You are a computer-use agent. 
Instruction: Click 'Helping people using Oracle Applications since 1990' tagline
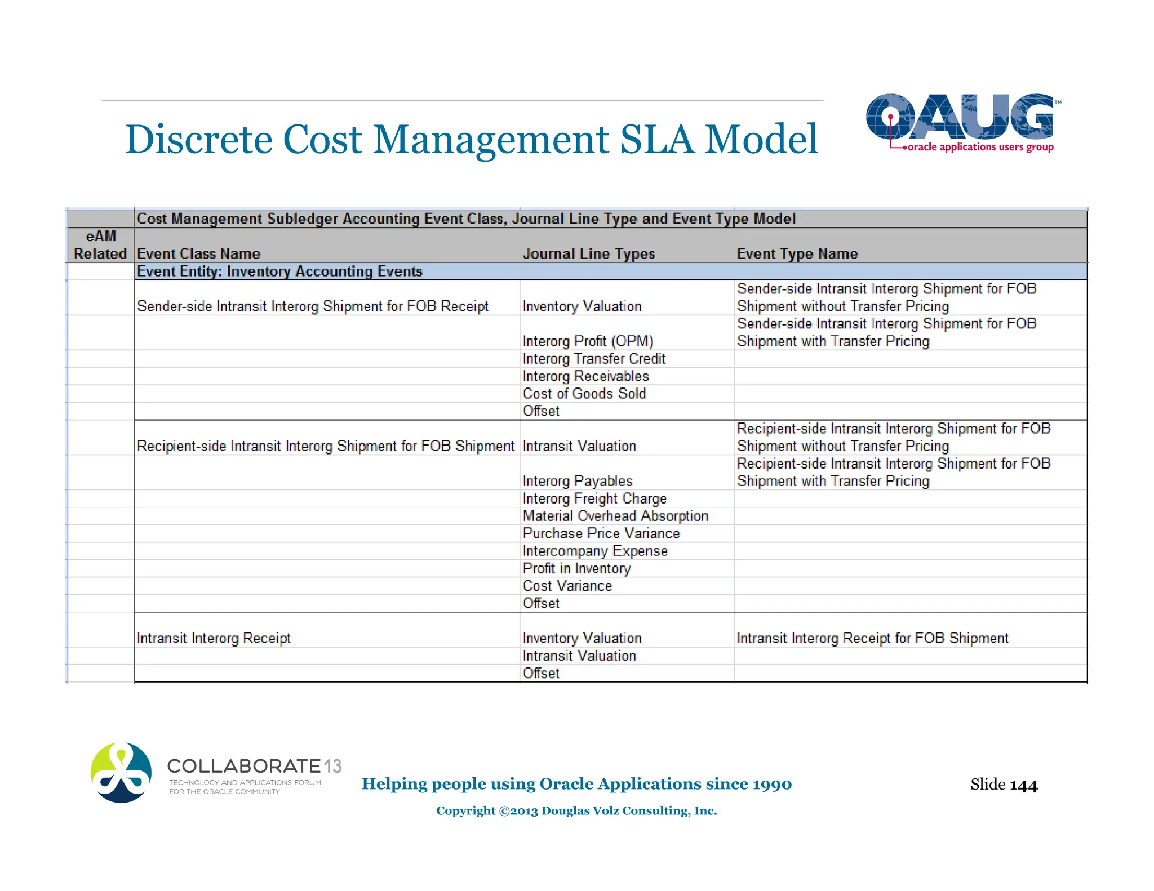point(576,784)
